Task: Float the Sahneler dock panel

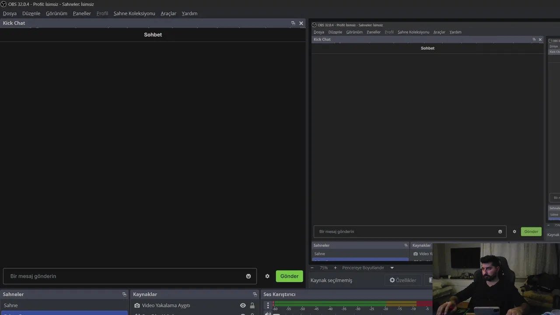Action: pos(124,294)
